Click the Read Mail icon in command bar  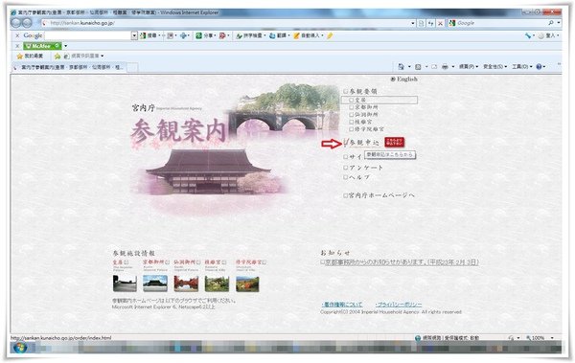click(434, 67)
